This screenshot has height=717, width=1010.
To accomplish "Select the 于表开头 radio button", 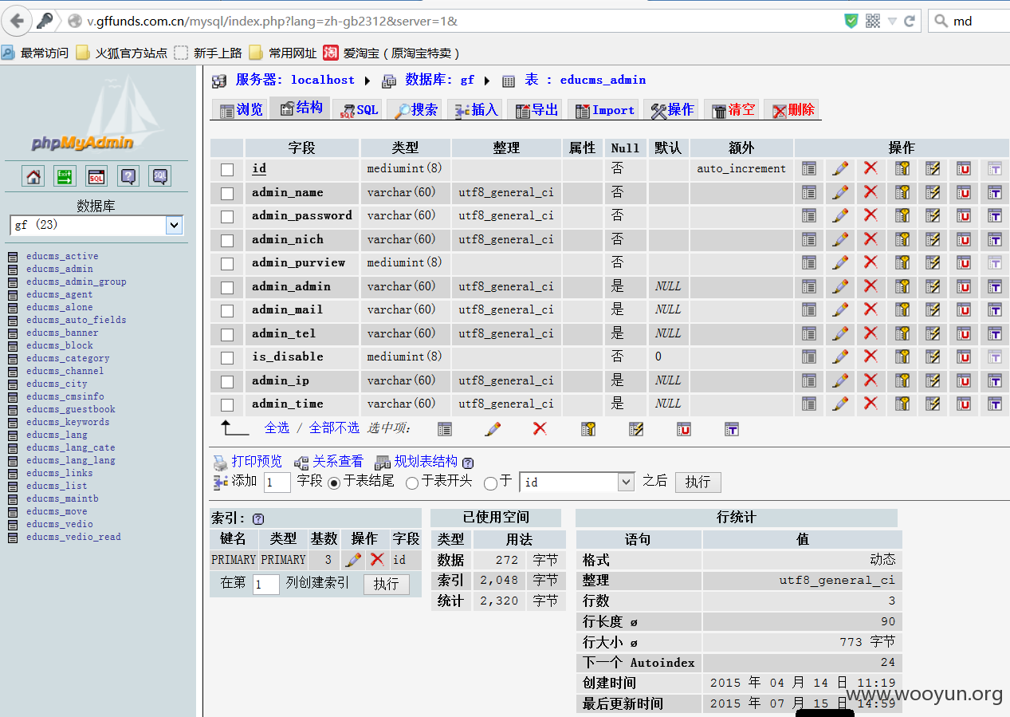I will (x=412, y=483).
